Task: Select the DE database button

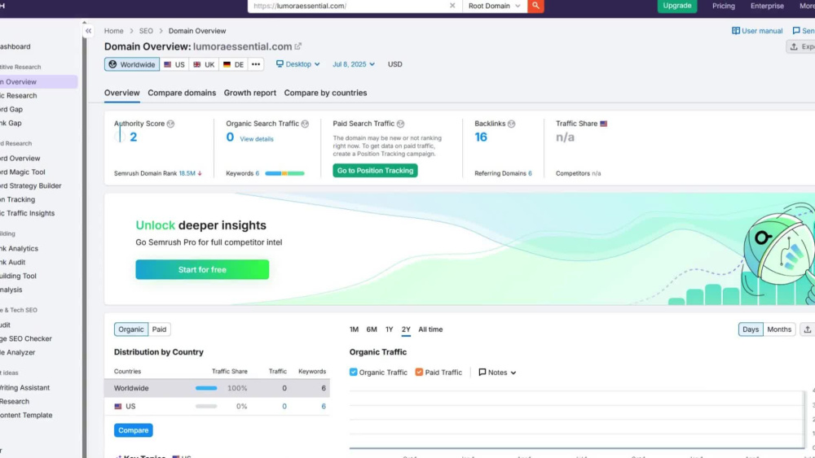Action: [233, 64]
